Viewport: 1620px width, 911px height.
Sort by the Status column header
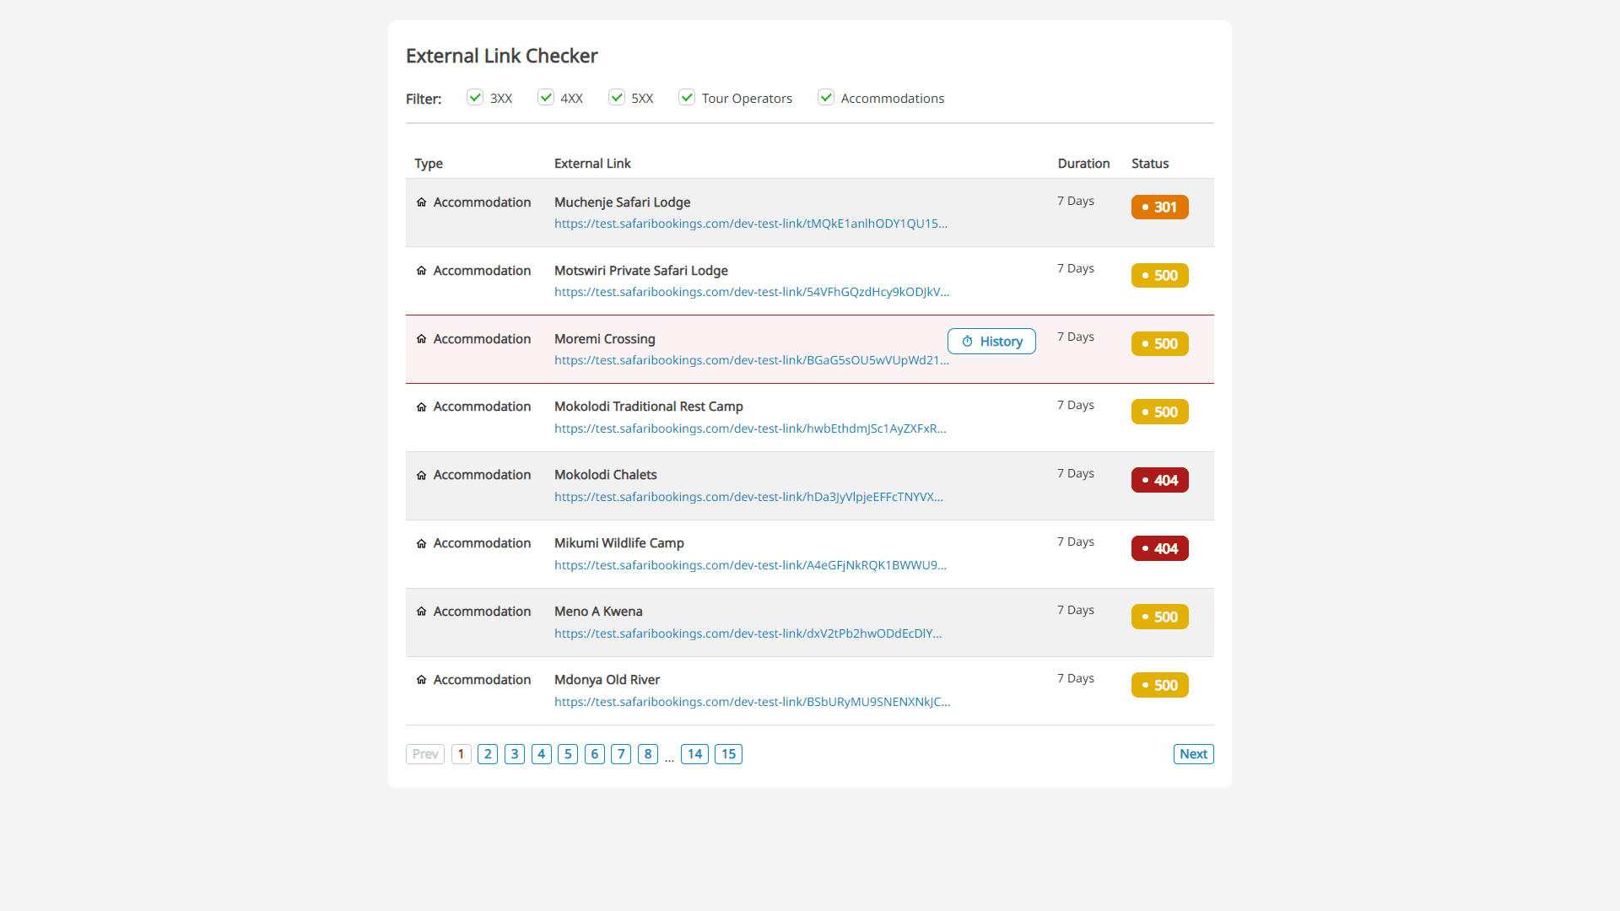1150,163
